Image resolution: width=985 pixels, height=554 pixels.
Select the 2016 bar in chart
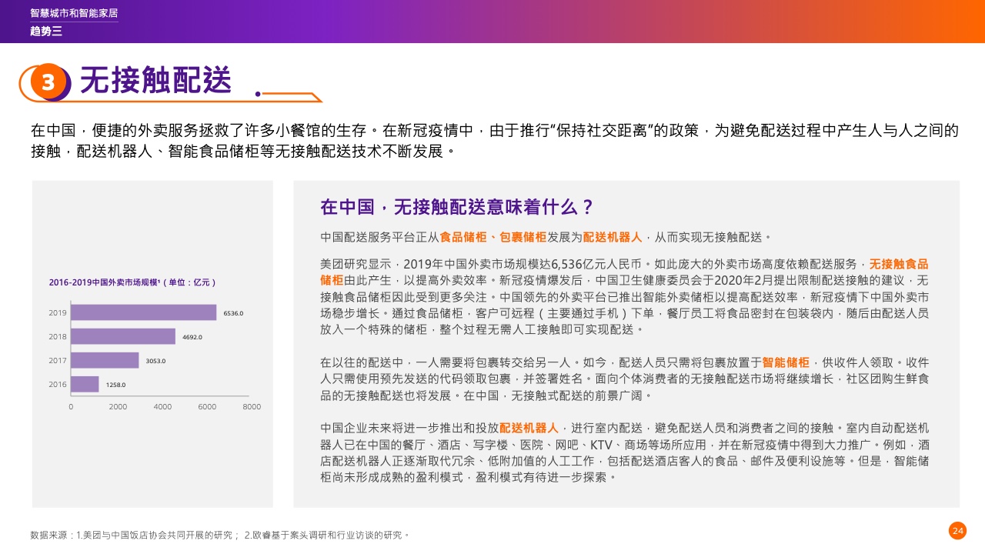click(x=85, y=384)
